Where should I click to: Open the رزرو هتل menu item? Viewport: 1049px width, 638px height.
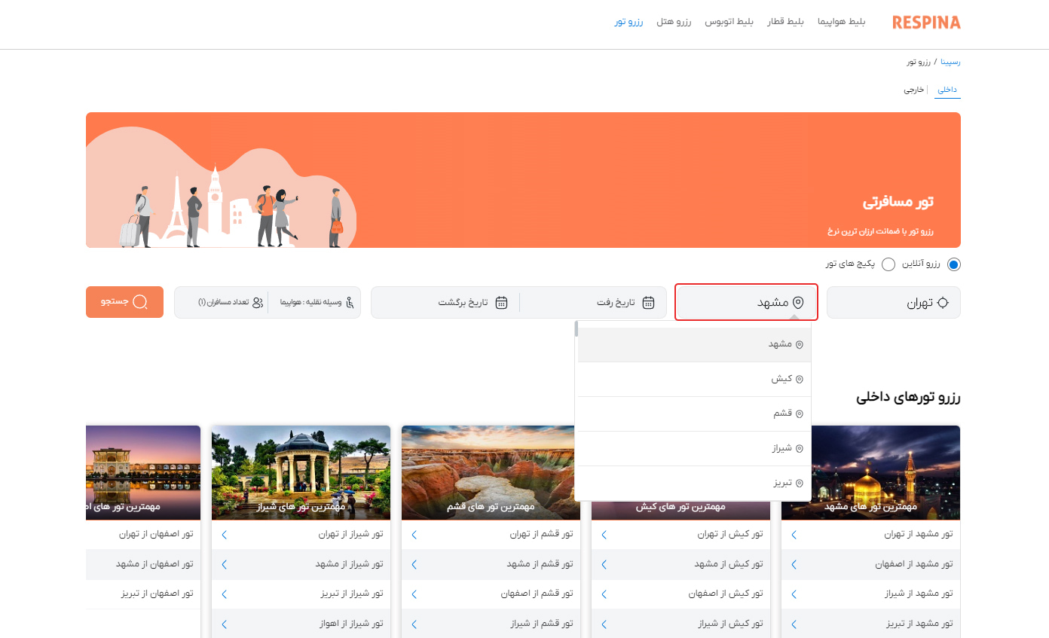pos(674,22)
